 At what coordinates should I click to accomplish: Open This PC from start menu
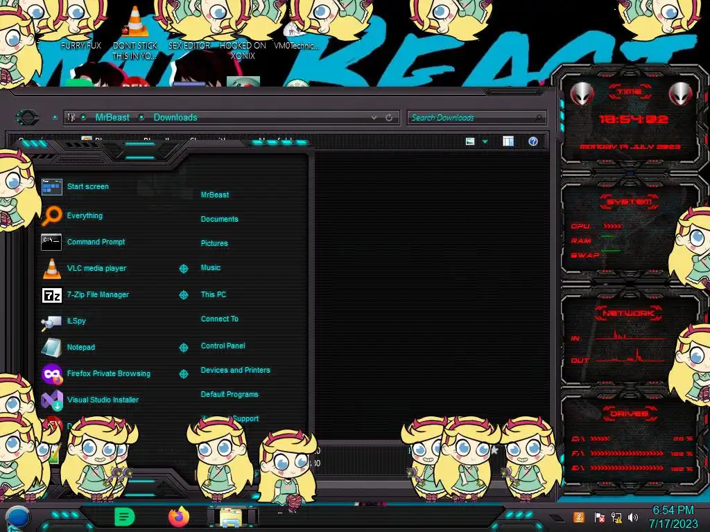pyautogui.click(x=214, y=294)
